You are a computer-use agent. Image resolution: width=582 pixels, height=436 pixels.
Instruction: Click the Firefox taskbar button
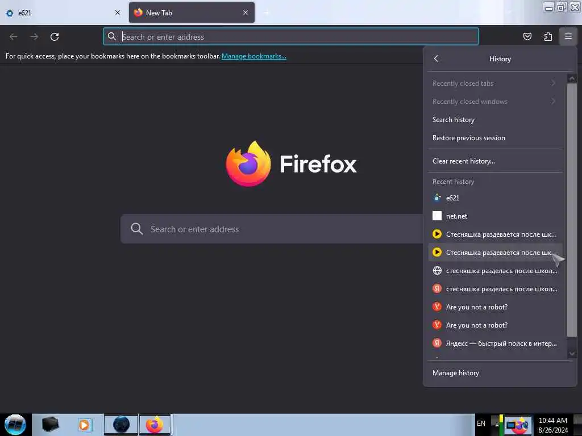click(155, 425)
